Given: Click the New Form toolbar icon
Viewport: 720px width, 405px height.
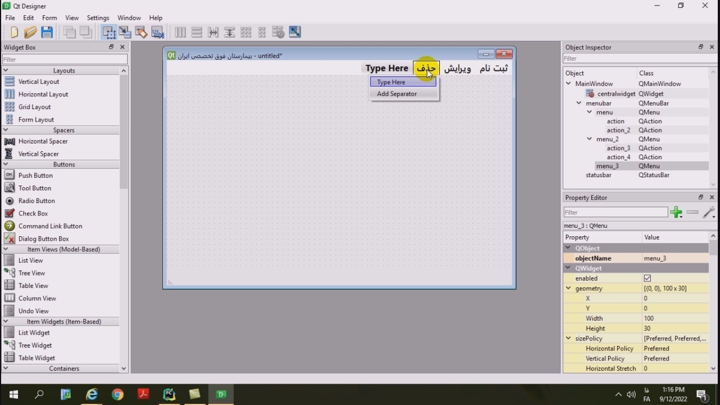Looking at the screenshot, I should coord(14,33).
